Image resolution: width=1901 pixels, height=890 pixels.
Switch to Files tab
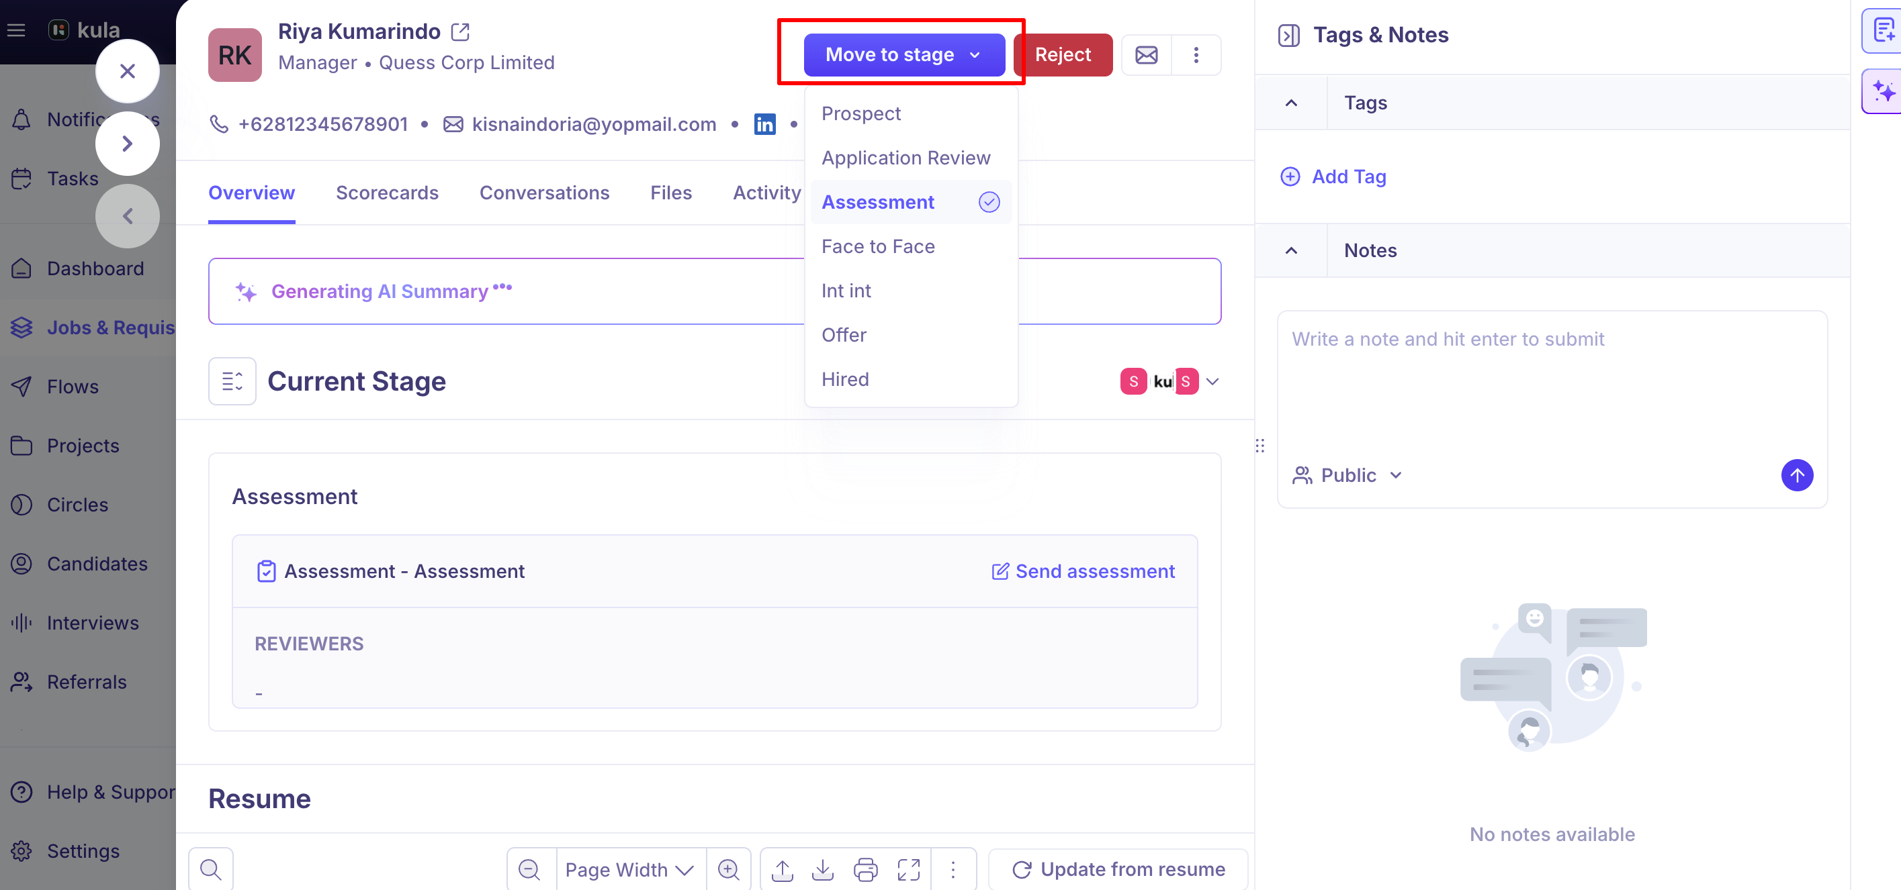pos(671,193)
